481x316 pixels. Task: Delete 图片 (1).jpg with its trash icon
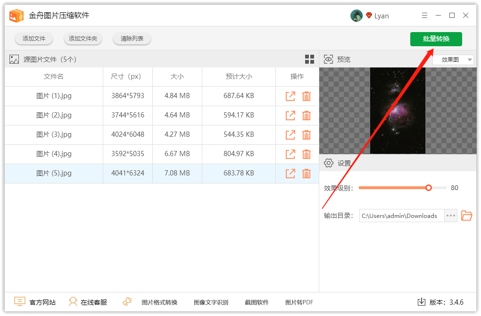click(x=307, y=96)
